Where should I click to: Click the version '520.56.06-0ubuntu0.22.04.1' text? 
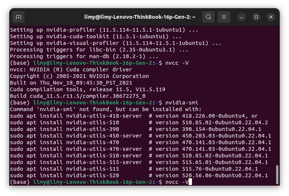[225, 176]
